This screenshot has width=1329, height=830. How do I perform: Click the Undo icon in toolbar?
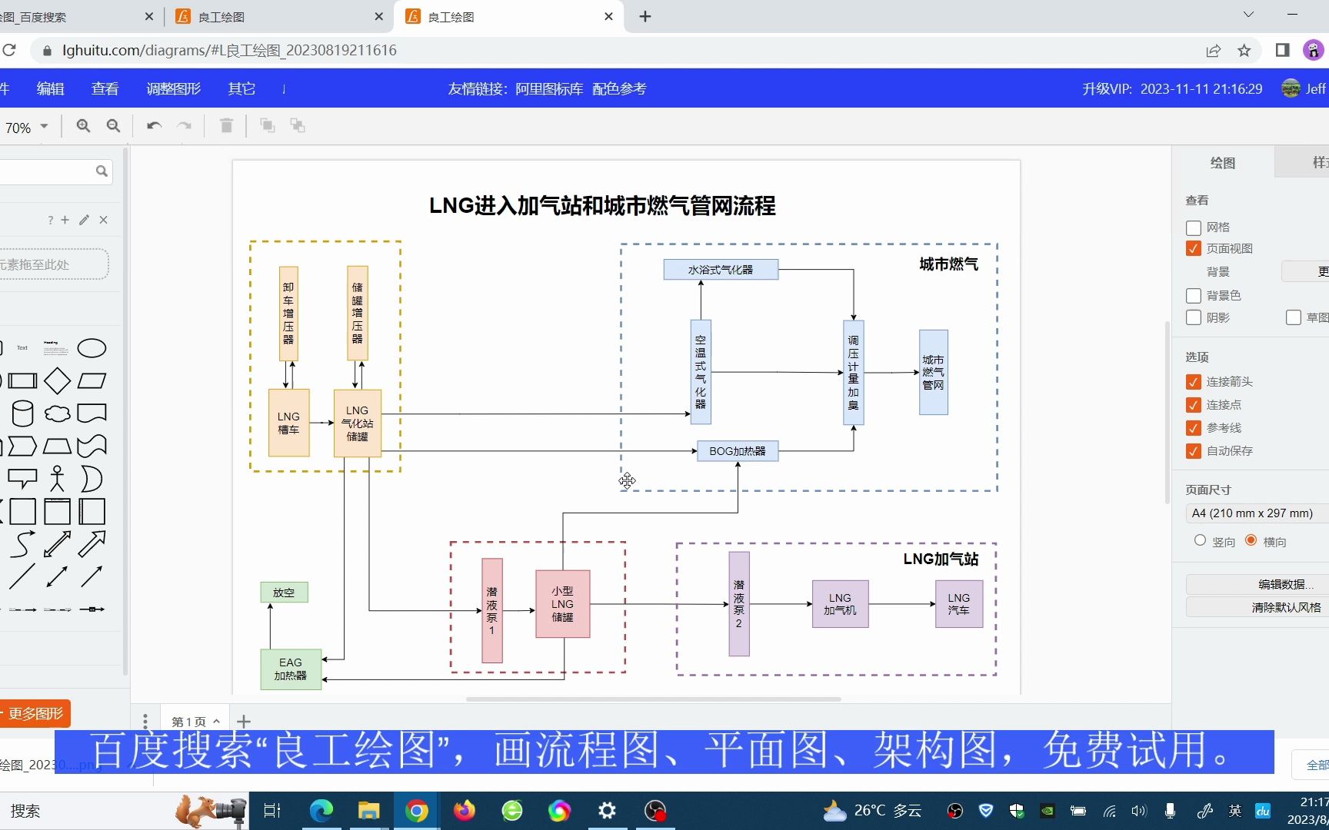coord(153,125)
